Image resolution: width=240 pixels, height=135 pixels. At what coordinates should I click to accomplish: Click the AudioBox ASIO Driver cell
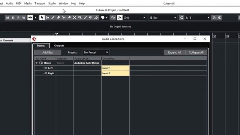(87, 63)
